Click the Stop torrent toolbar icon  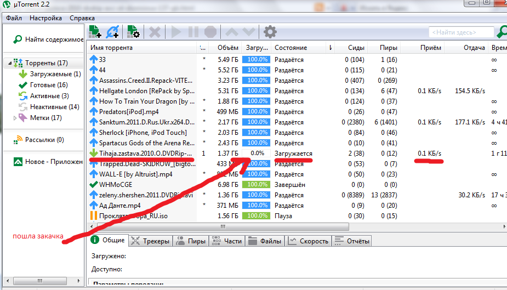tap(210, 32)
